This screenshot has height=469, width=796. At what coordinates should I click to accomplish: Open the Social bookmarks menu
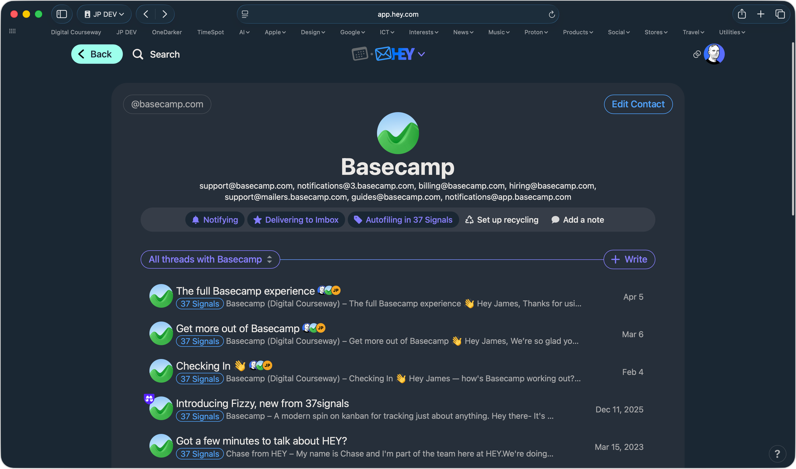coord(619,32)
